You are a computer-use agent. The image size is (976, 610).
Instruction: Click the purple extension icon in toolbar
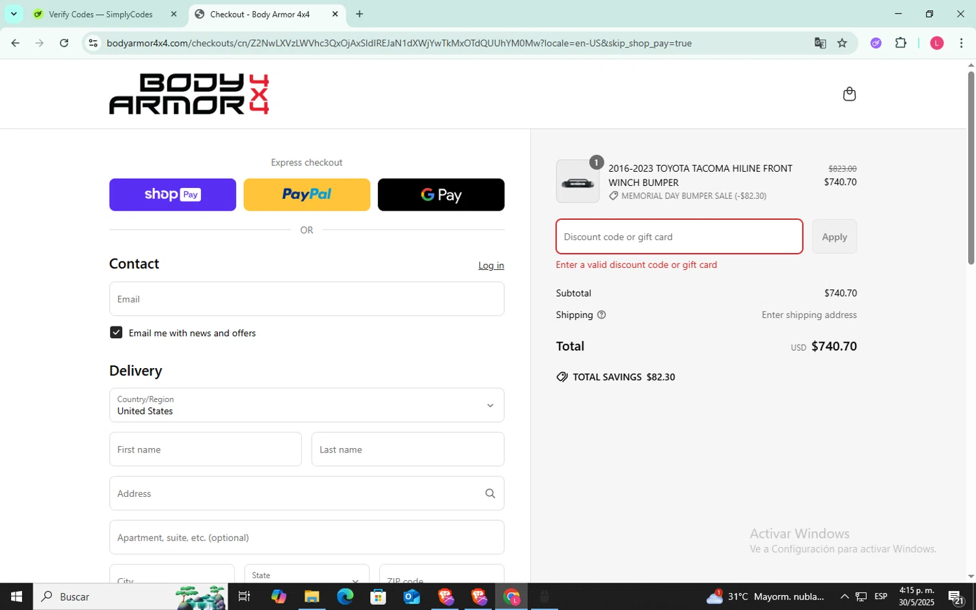coord(876,43)
